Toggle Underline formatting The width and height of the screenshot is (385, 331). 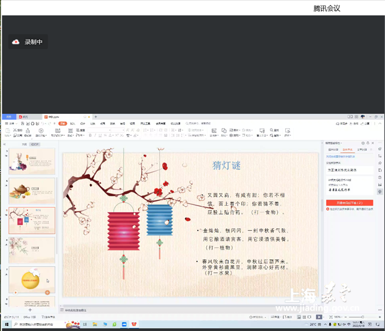100,135
